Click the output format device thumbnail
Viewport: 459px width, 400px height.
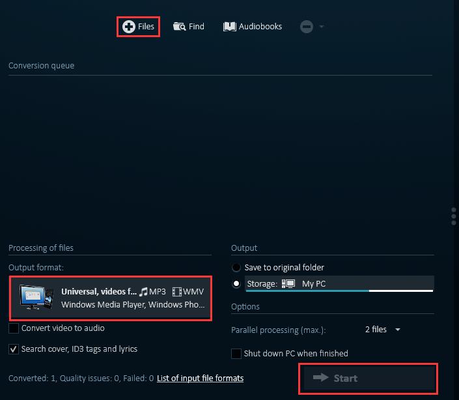coord(36,297)
